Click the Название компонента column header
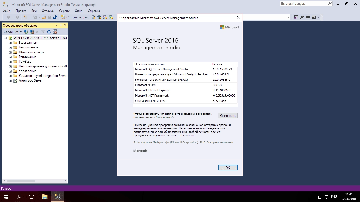This screenshot has height=202, width=360. point(172,64)
